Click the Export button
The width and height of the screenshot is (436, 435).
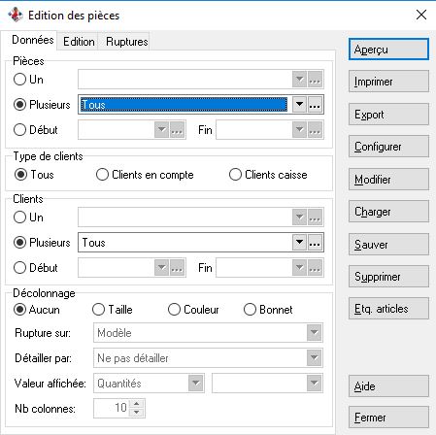pos(388,115)
